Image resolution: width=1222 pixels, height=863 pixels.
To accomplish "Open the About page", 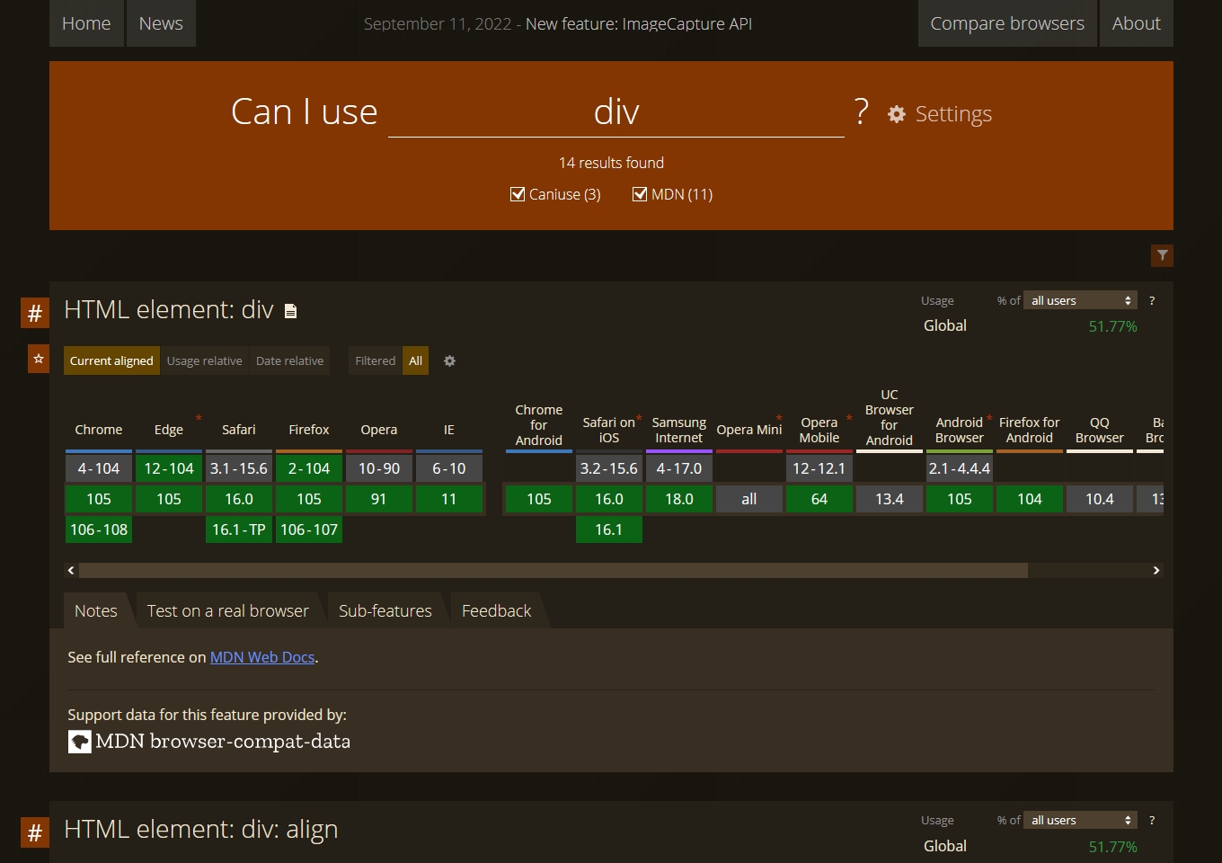I will point(1137,23).
